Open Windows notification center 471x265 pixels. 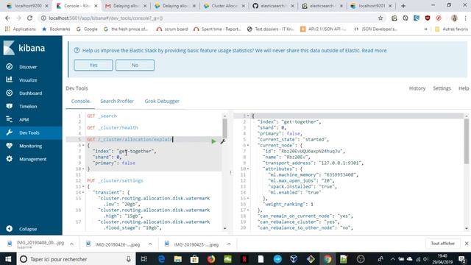pos(461,259)
